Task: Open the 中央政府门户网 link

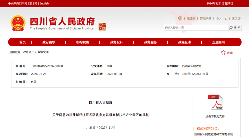Action: (x=17, y=3)
